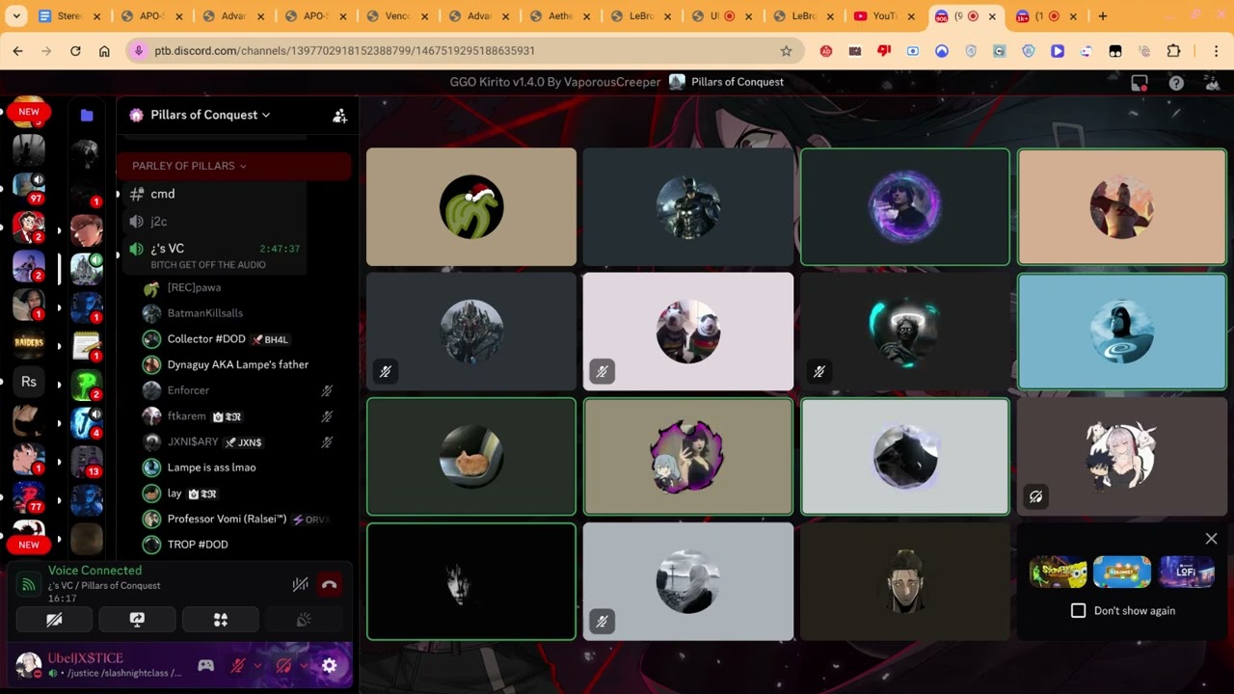The width and height of the screenshot is (1234, 694).
Task: Open Discord help question mark icon
Action: click(x=1176, y=83)
